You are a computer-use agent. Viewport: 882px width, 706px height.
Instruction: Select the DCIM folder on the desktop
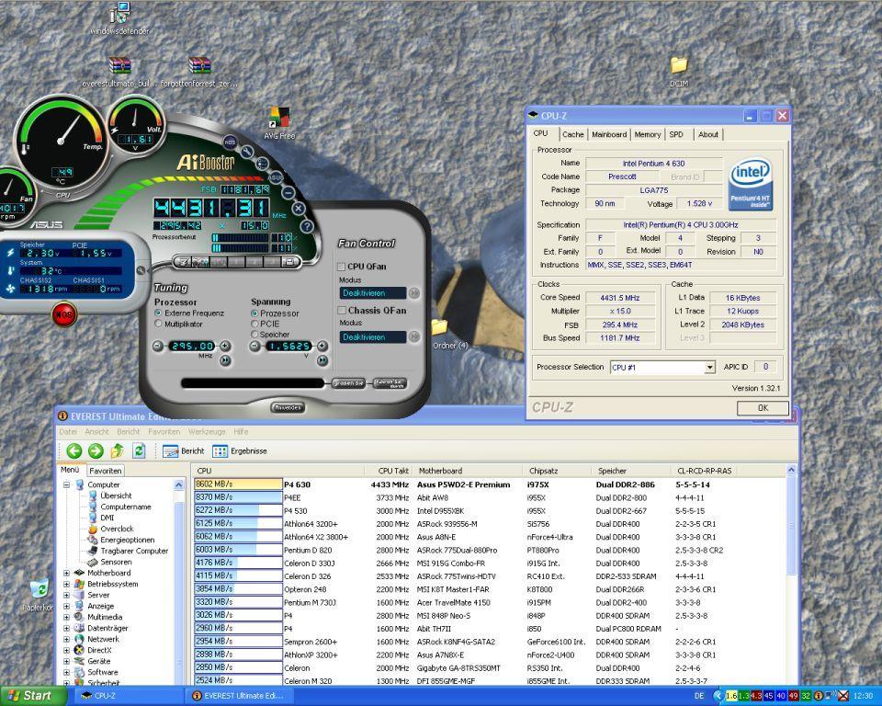(x=679, y=72)
